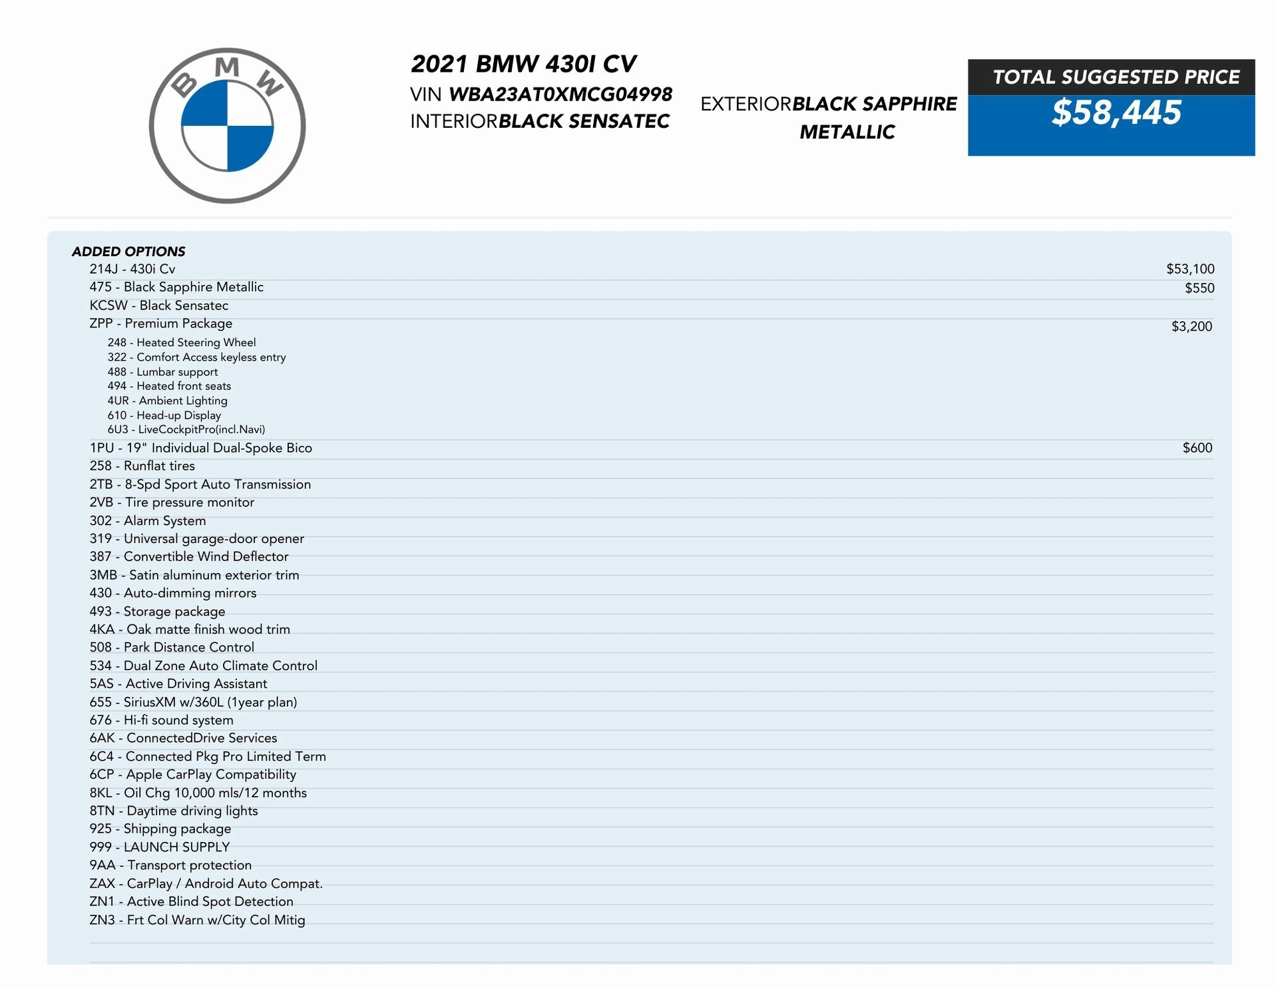Click the 6CP Apple CarPlay Compatibility row
1278x987 pixels.
pyautogui.click(x=193, y=774)
